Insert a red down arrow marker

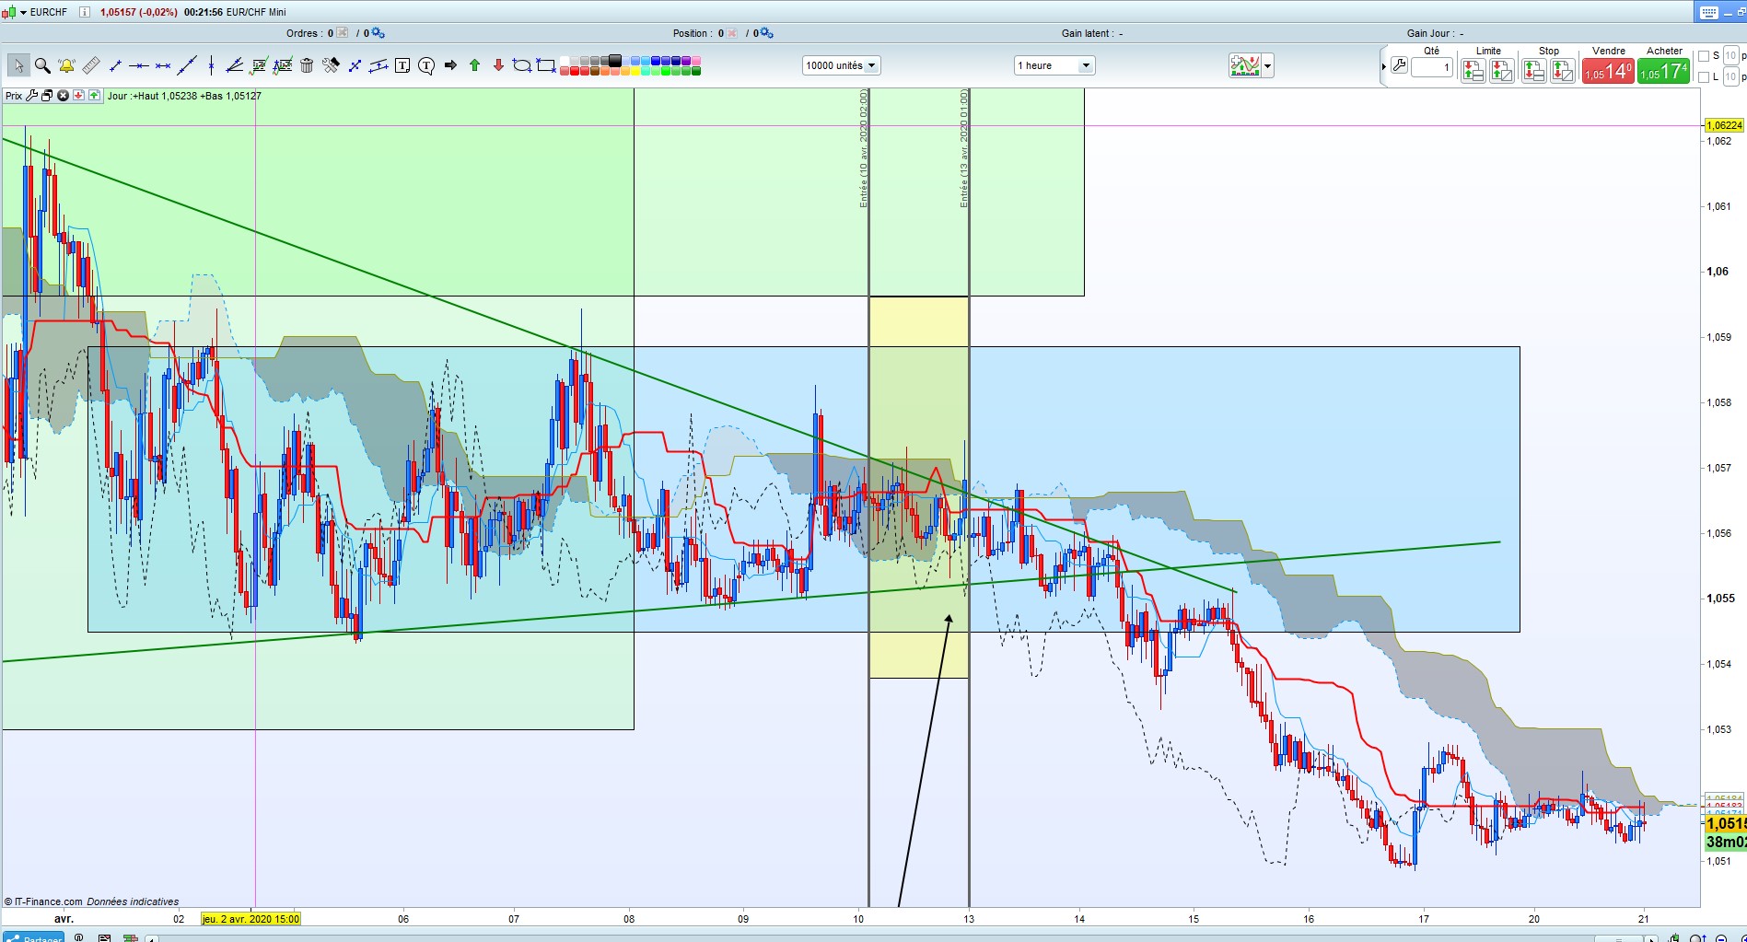point(498,65)
